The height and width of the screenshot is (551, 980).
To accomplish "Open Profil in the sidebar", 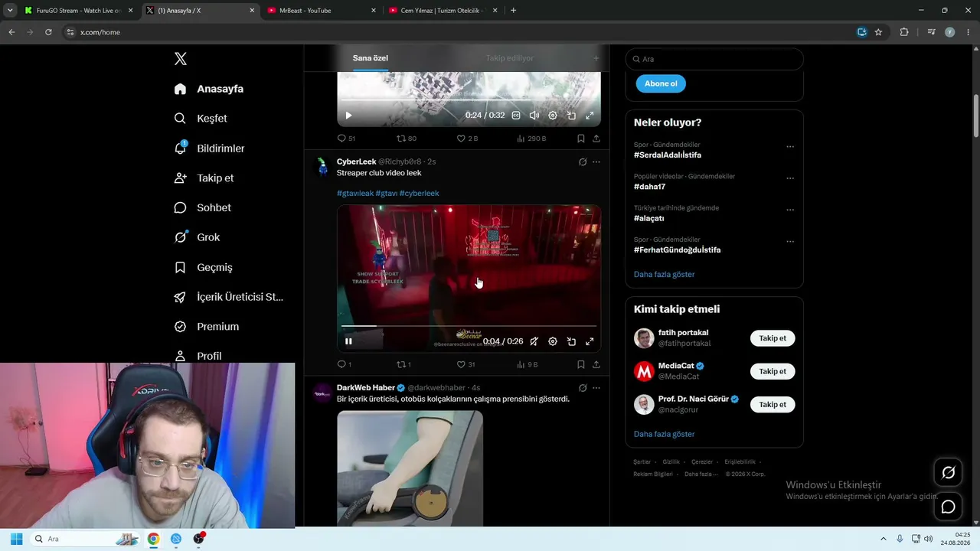I will [198, 356].
